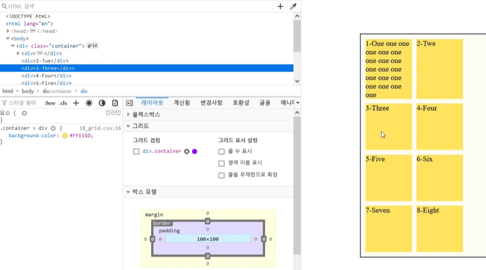Switch to the 계산됨 tab

point(182,103)
